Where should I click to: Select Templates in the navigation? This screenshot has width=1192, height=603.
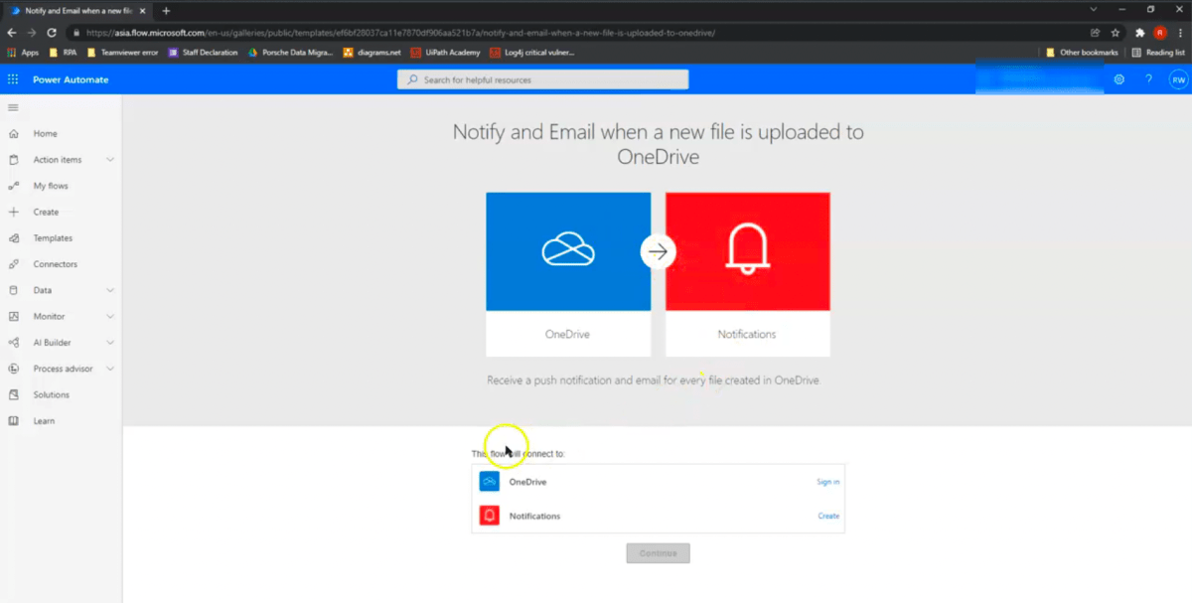pyautogui.click(x=53, y=238)
